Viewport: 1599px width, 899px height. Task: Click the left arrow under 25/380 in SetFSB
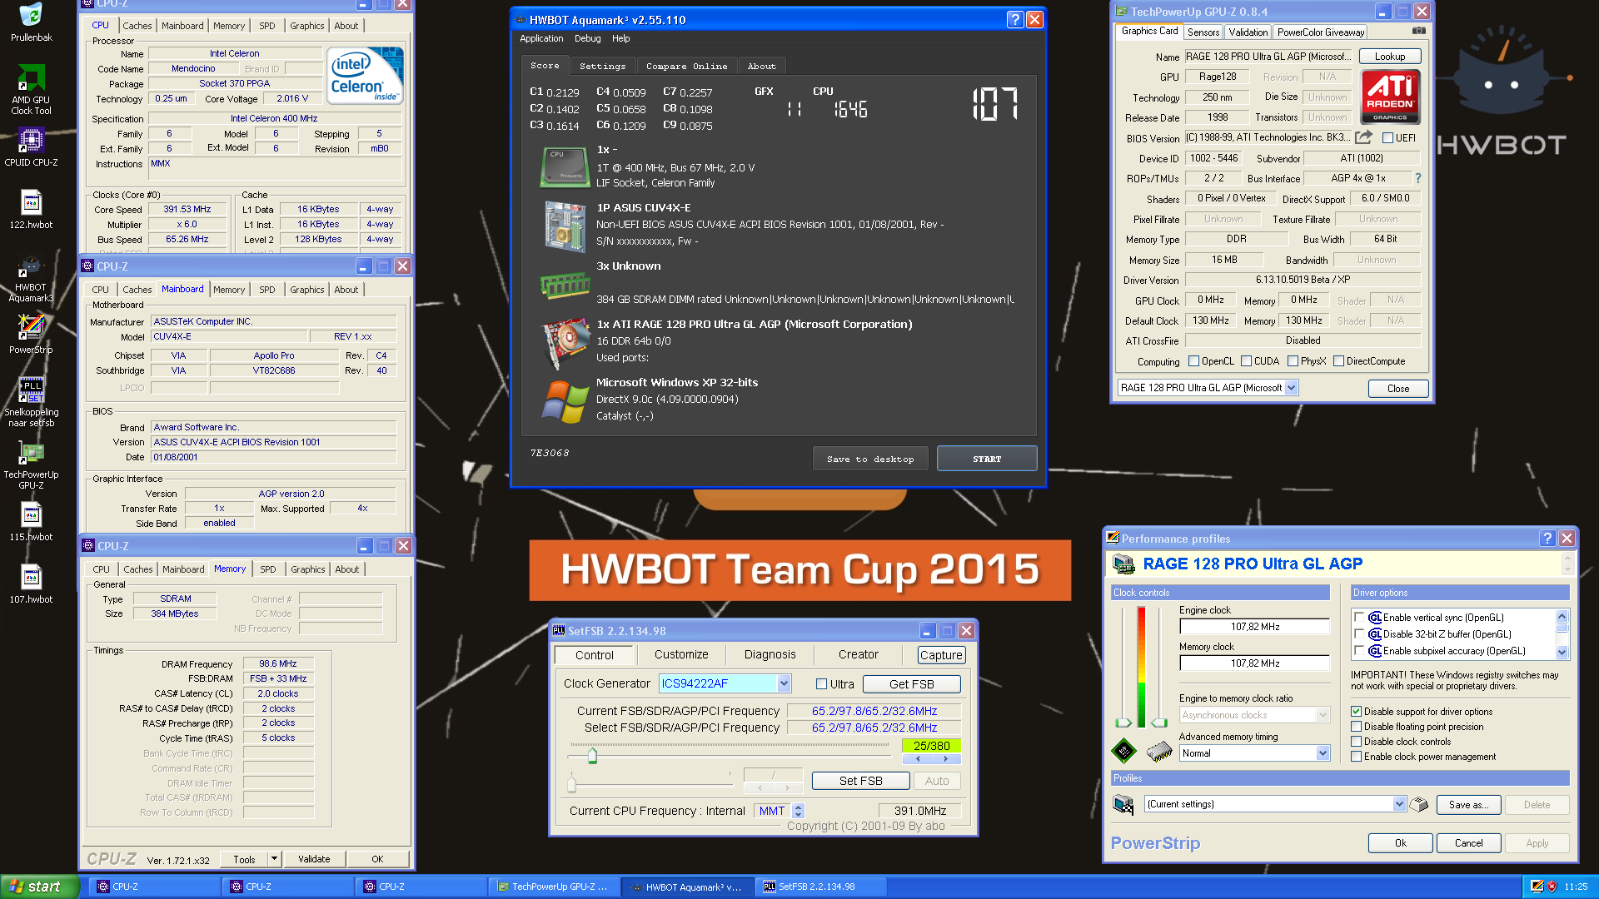pos(917,758)
